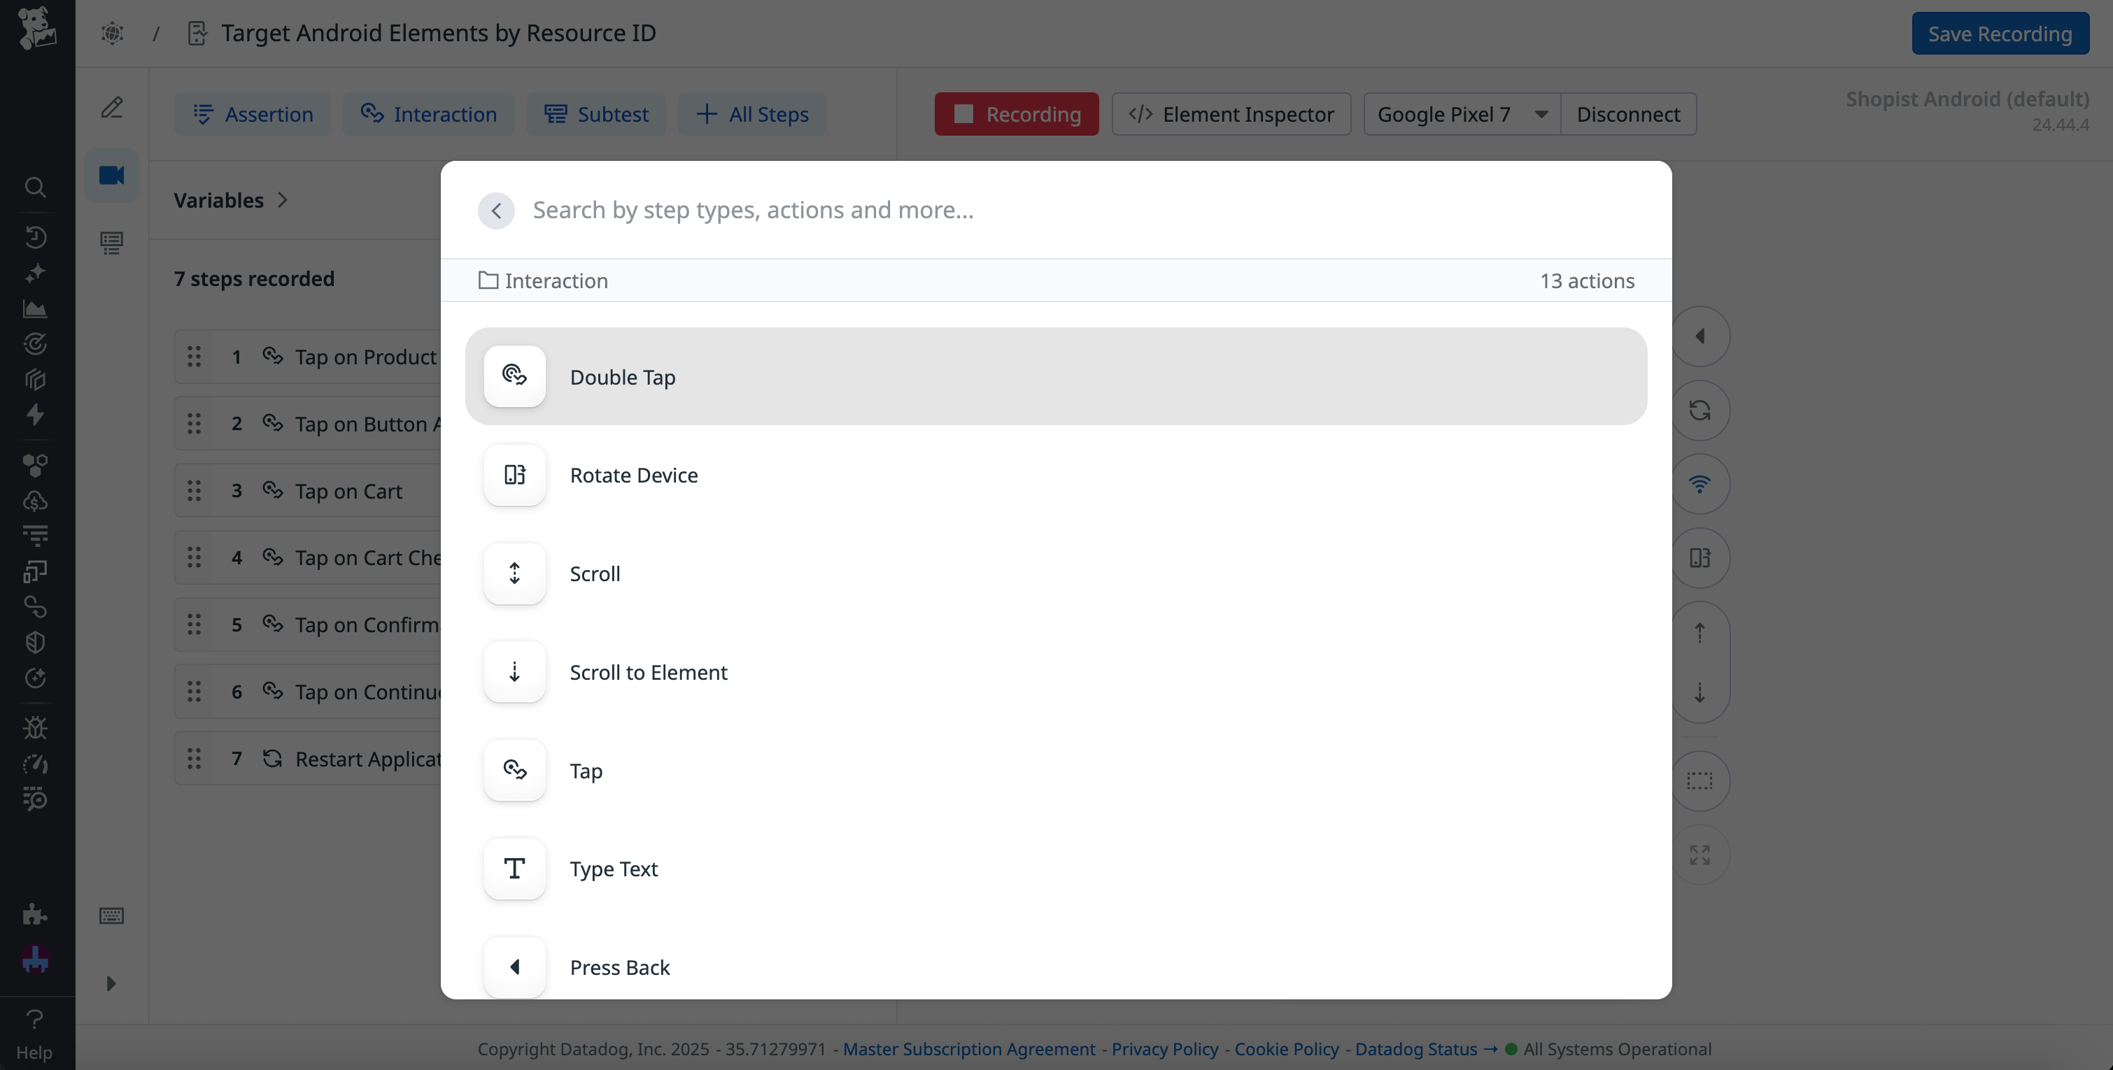
Task: Click the Datadog logo in top corner
Action: (36, 28)
